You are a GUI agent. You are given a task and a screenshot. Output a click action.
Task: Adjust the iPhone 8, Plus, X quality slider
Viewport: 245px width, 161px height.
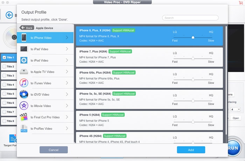pyautogui.click(x=193, y=37)
